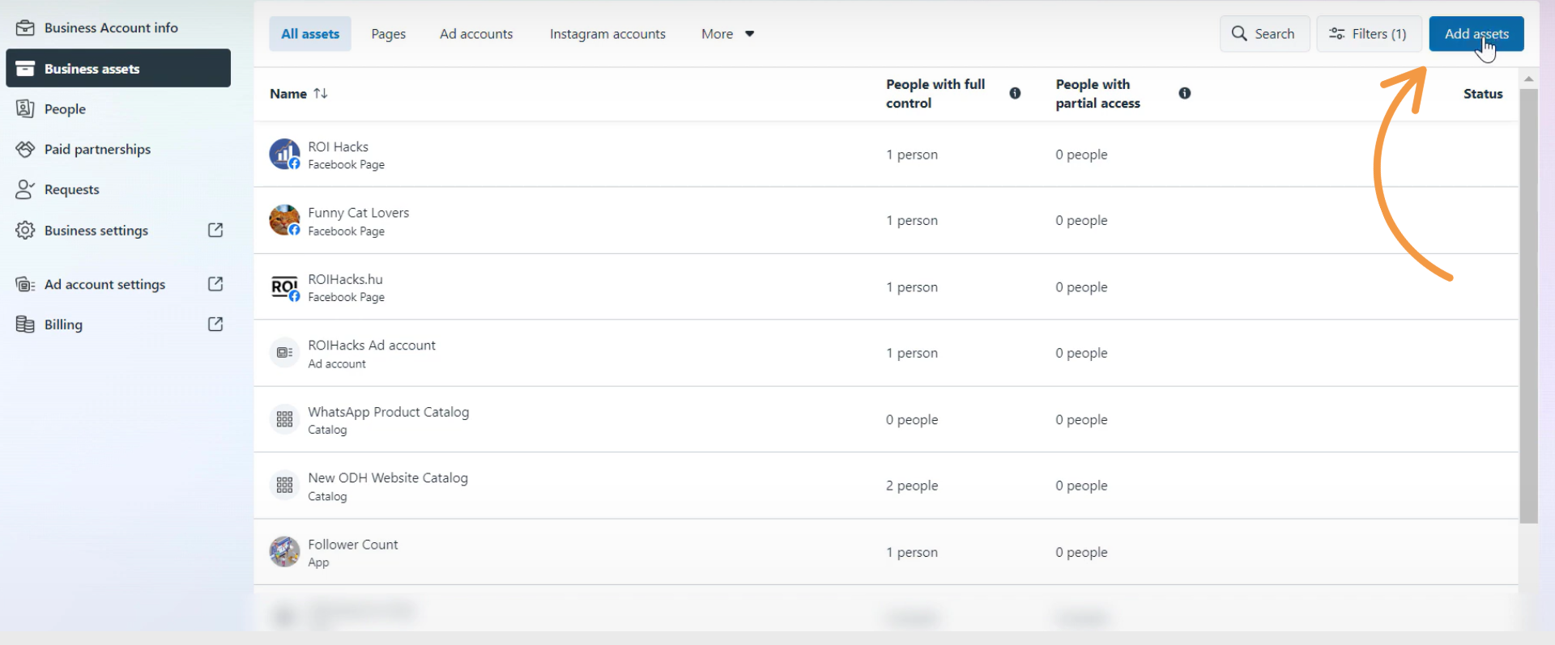Open the Follower Count App row

point(886,552)
